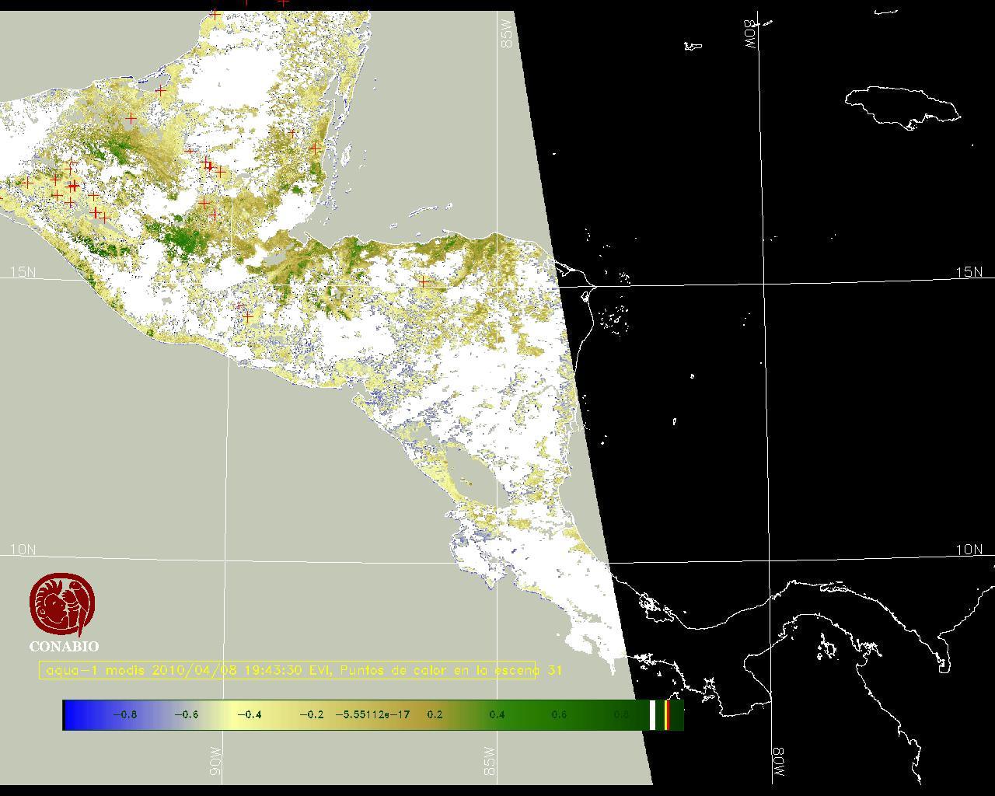Click the upside-down 80W label at the top

751,34
